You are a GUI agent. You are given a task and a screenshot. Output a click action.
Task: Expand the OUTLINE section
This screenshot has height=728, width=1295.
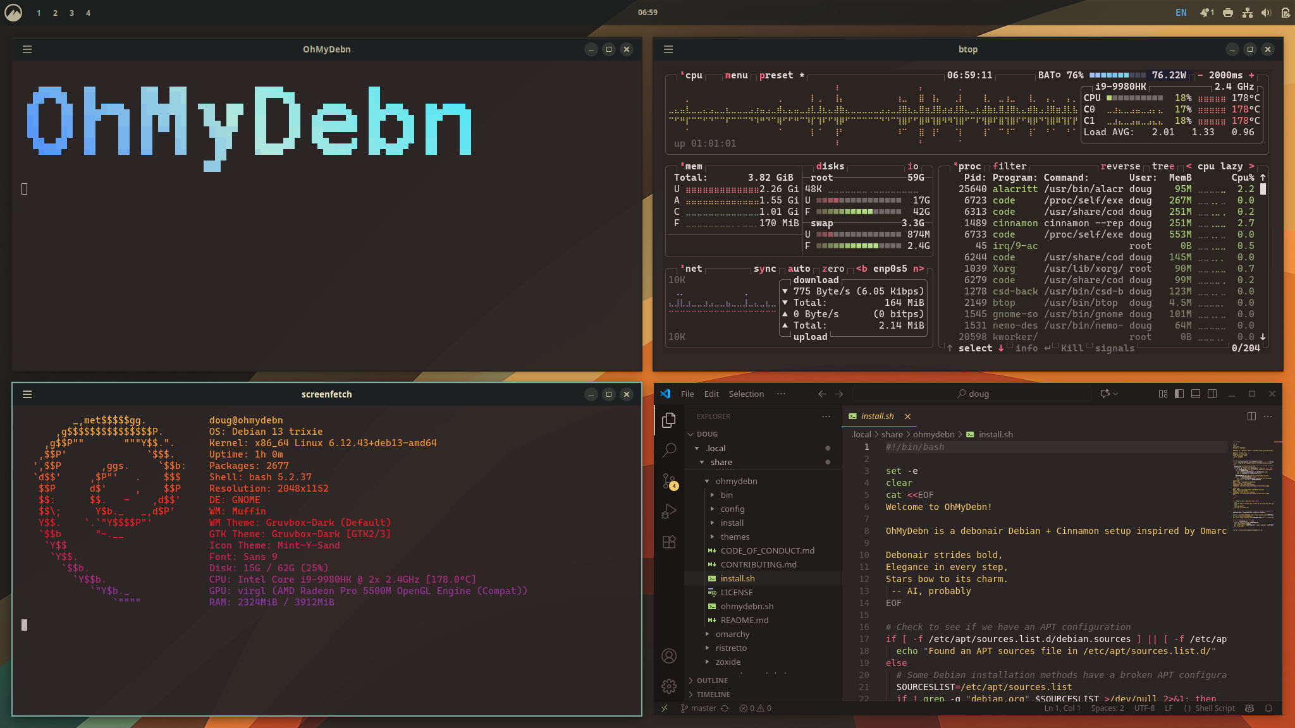pos(712,681)
